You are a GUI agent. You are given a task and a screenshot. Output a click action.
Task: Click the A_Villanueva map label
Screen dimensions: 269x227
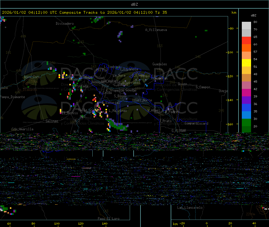[156, 30]
